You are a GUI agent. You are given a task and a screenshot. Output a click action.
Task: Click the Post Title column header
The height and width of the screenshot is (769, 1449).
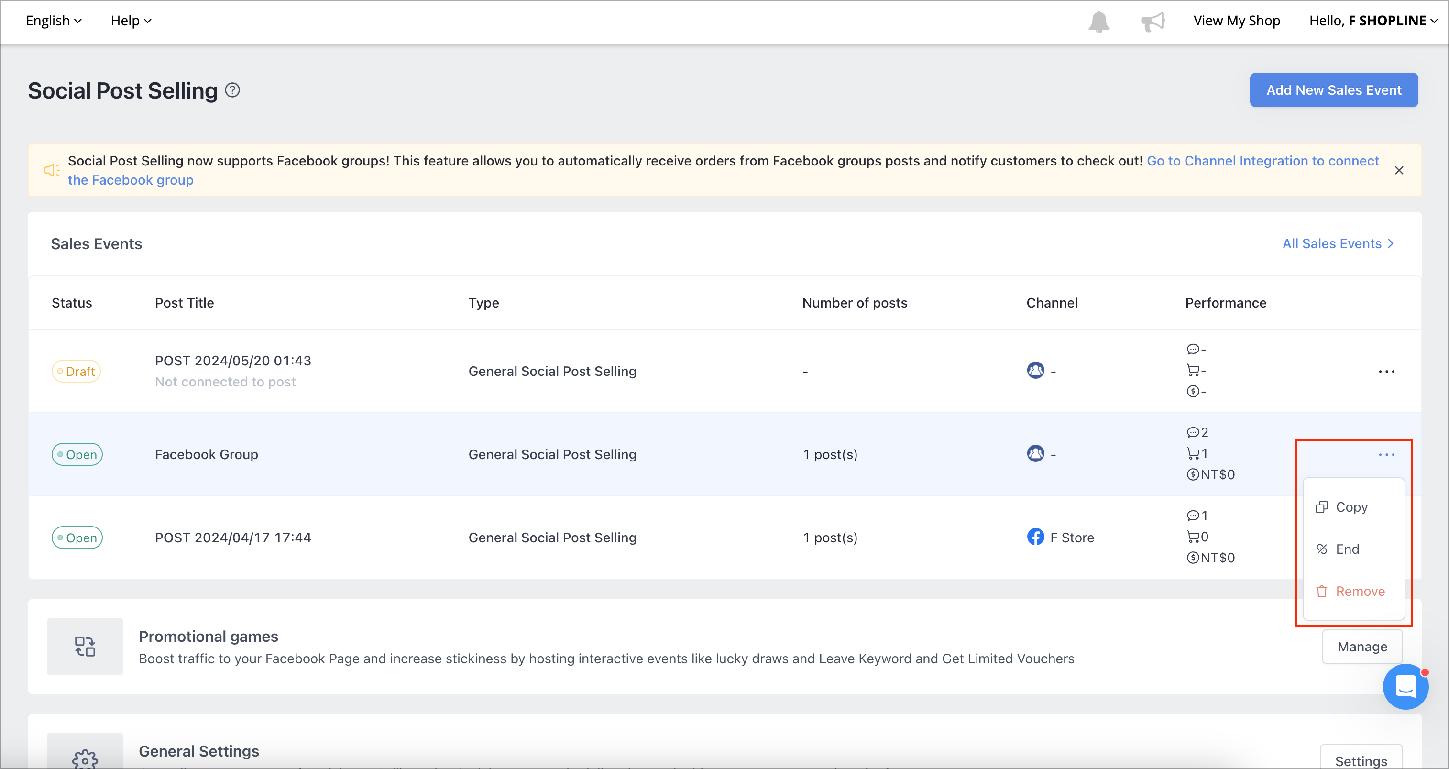(x=184, y=303)
